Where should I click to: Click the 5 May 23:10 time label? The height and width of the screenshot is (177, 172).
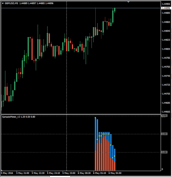click(53, 173)
